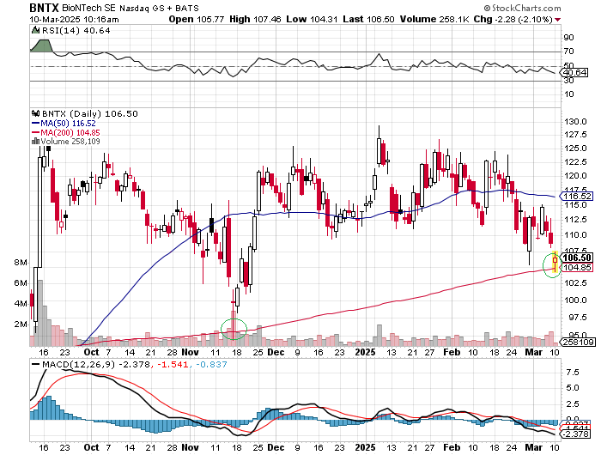Click the black line marker before MACD(12,26,9)

[x=36, y=365]
